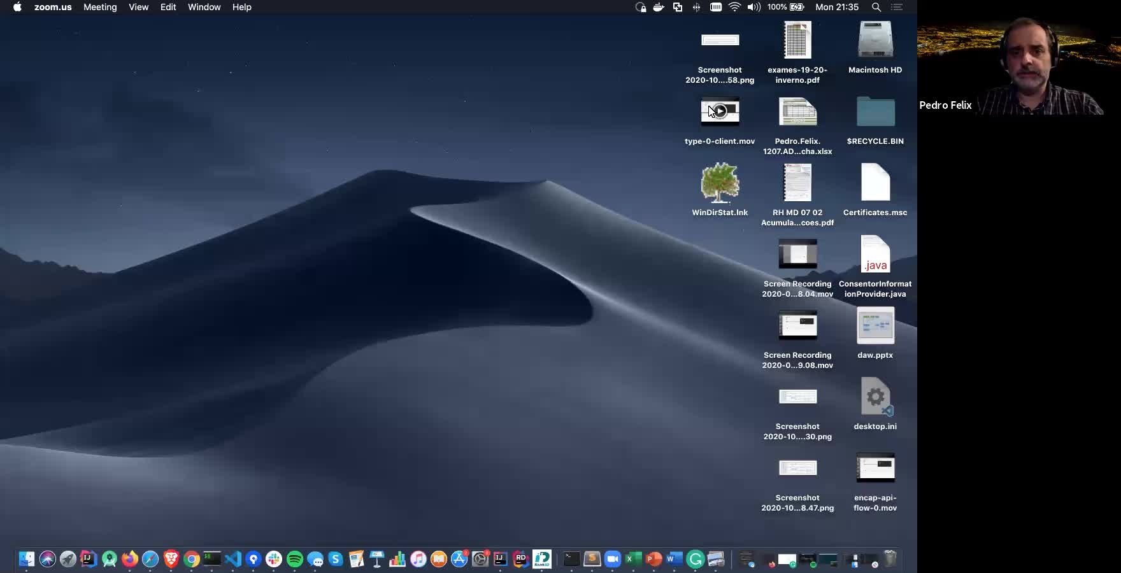Click the Wi-Fi status icon
1121x573 pixels.
point(734,7)
